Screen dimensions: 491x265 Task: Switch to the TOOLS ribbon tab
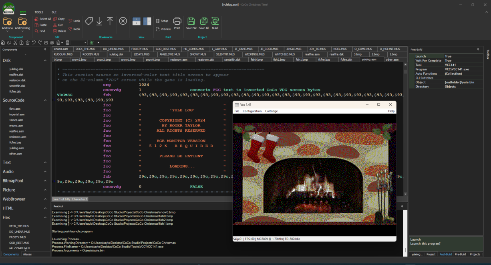tap(39, 12)
